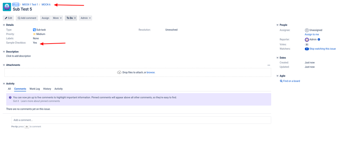343x141 pixels.
Task: Click to add description text
Action: [19, 56]
